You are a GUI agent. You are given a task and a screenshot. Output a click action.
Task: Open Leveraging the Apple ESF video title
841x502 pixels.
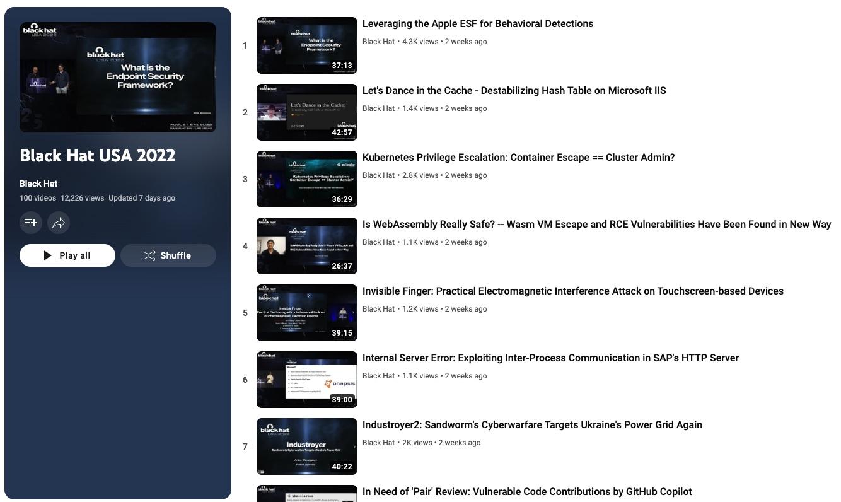click(x=477, y=24)
